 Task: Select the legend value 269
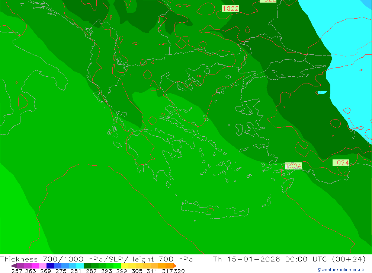(x=45, y=271)
